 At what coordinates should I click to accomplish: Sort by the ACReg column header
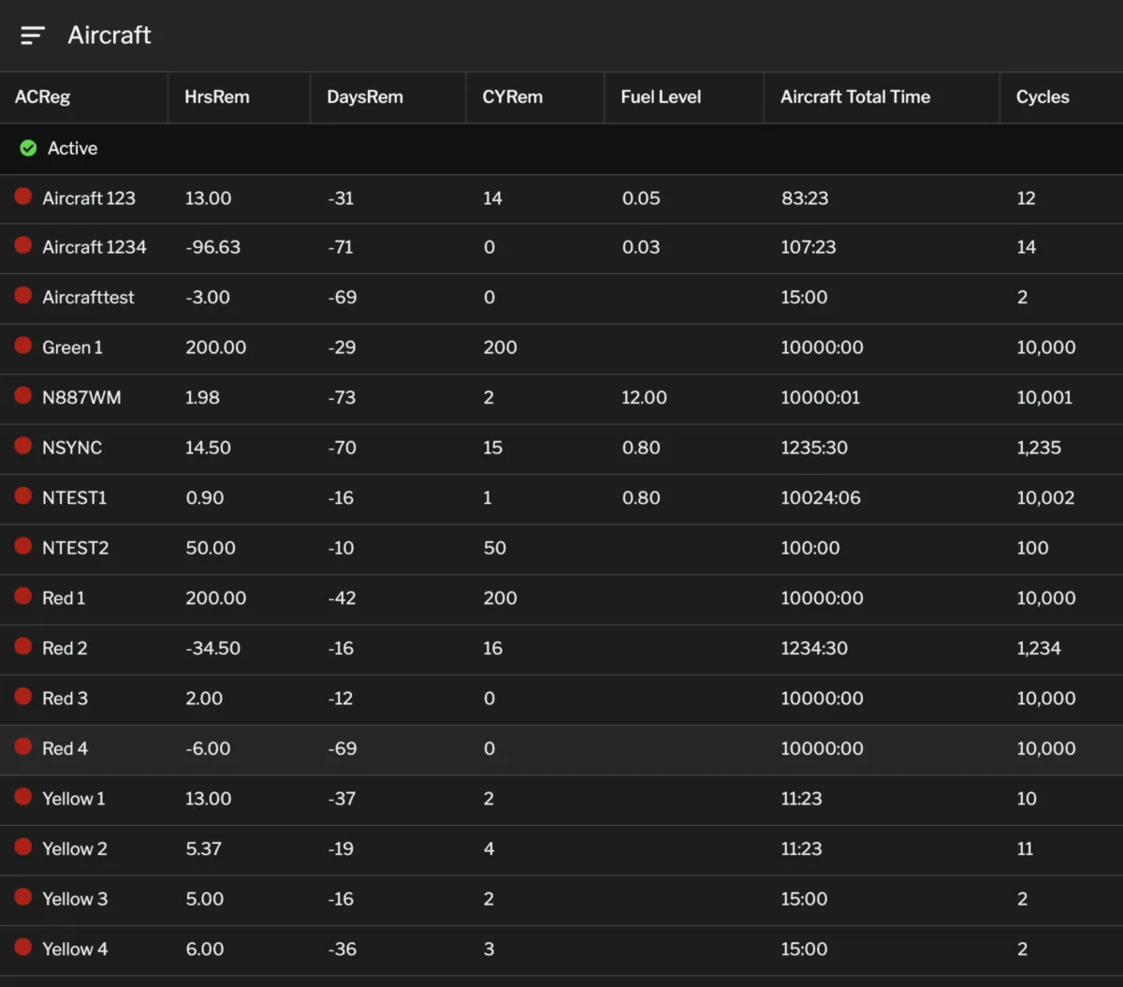tap(42, 96)
